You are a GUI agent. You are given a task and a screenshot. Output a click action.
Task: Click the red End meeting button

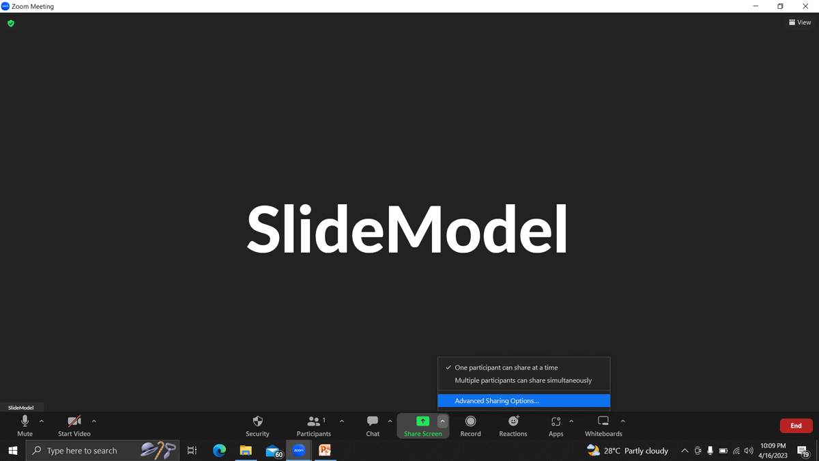click(x=796, y=425)
